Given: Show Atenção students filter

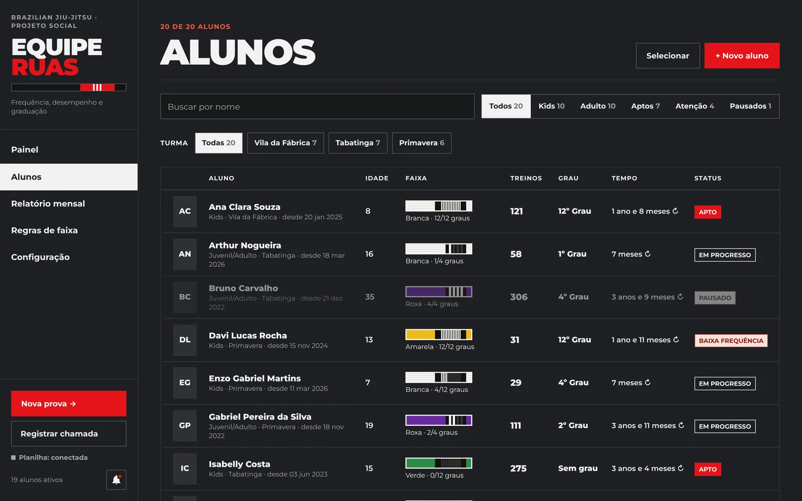Looking at the screenshot, I should (695, 106).
